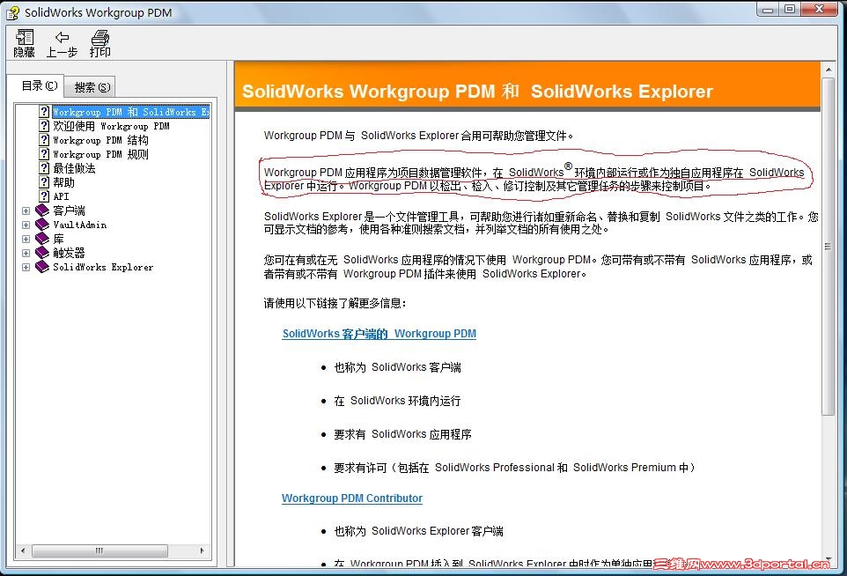Viewport: 847px width, 576px height.
Task: Click the purple book icon for 库
Action: (x=42, y=239)
